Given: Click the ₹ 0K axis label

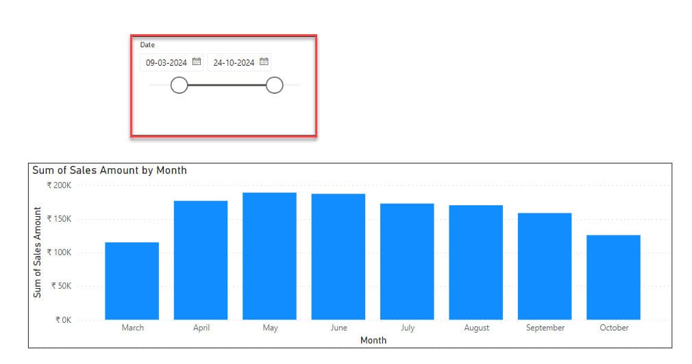Looking at the screenshot, I should coord(64,320).
